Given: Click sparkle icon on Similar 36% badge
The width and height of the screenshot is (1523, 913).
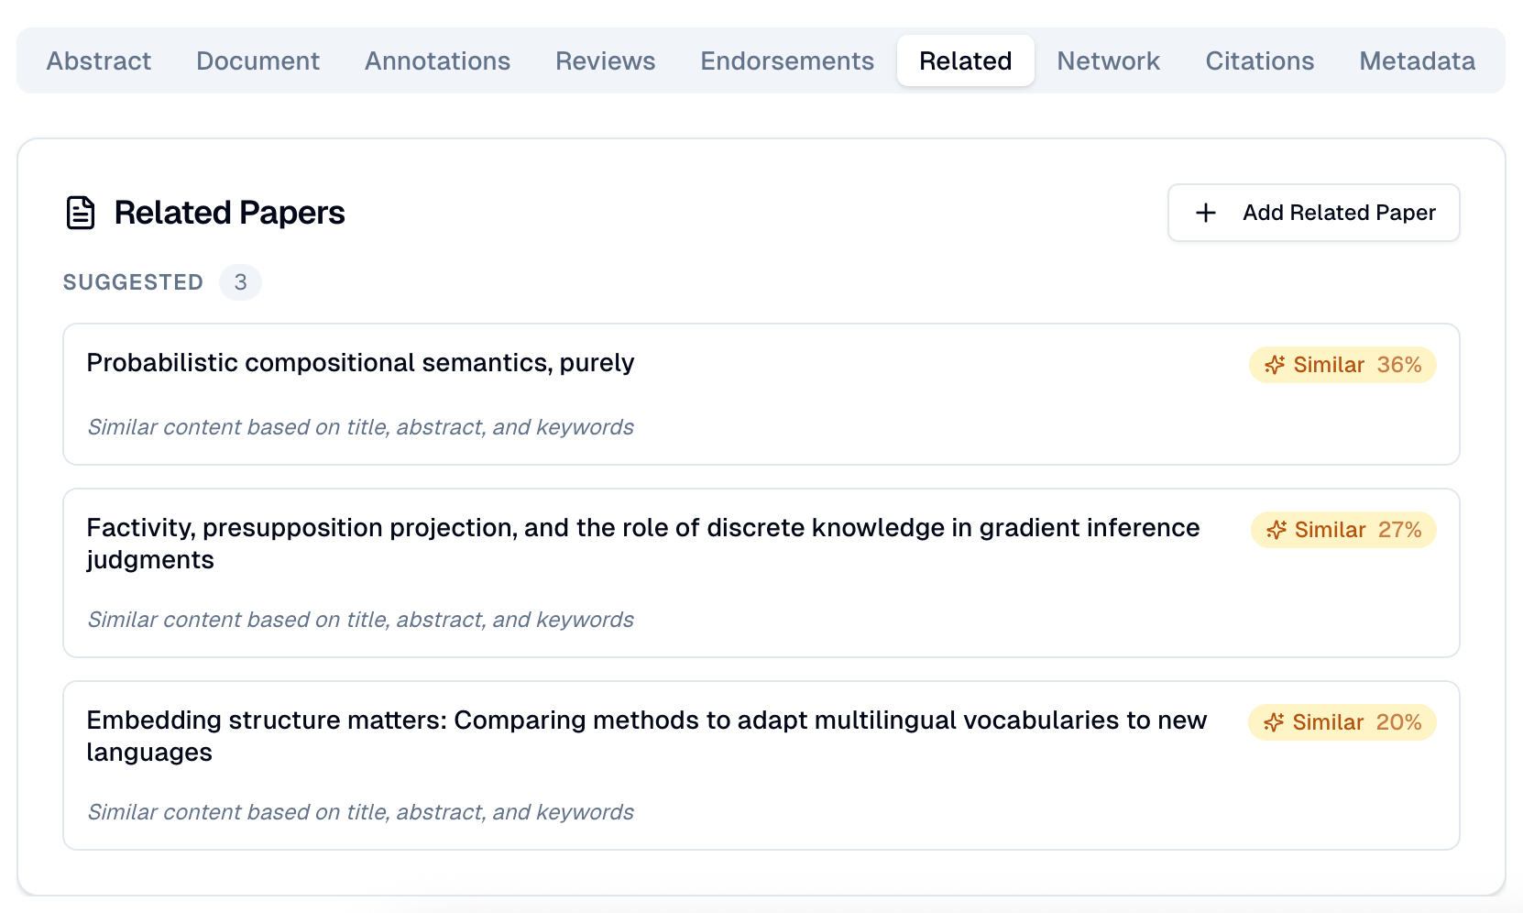Looking at the screenshot, I should (x=1275, y=365).
